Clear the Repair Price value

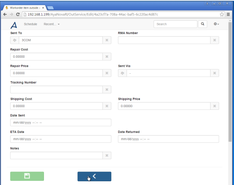point(107,73)
